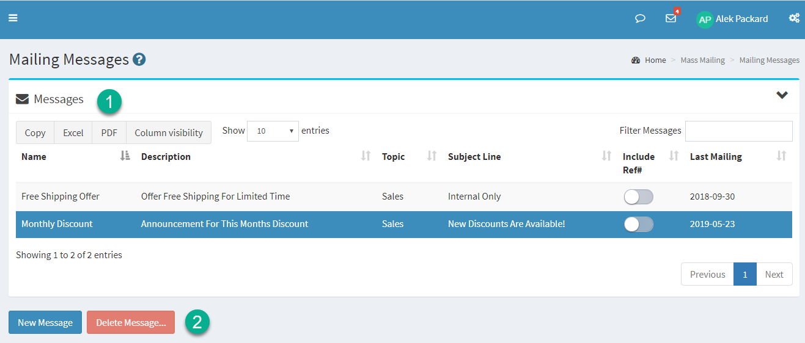Screen dimensions: 805x343
Task: Copy table data with Copy button
Action: (35, 132)
